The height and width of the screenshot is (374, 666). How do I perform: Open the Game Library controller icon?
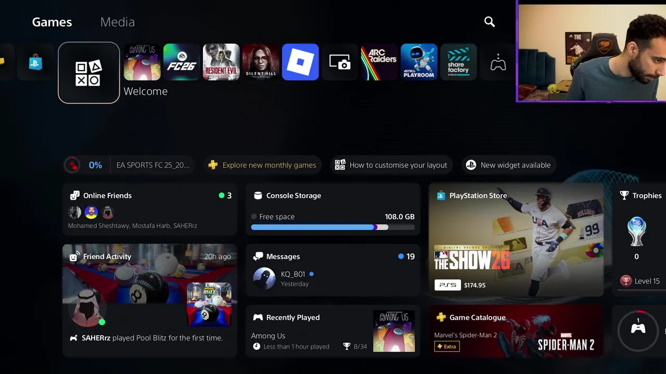click(x=498, y=62)
